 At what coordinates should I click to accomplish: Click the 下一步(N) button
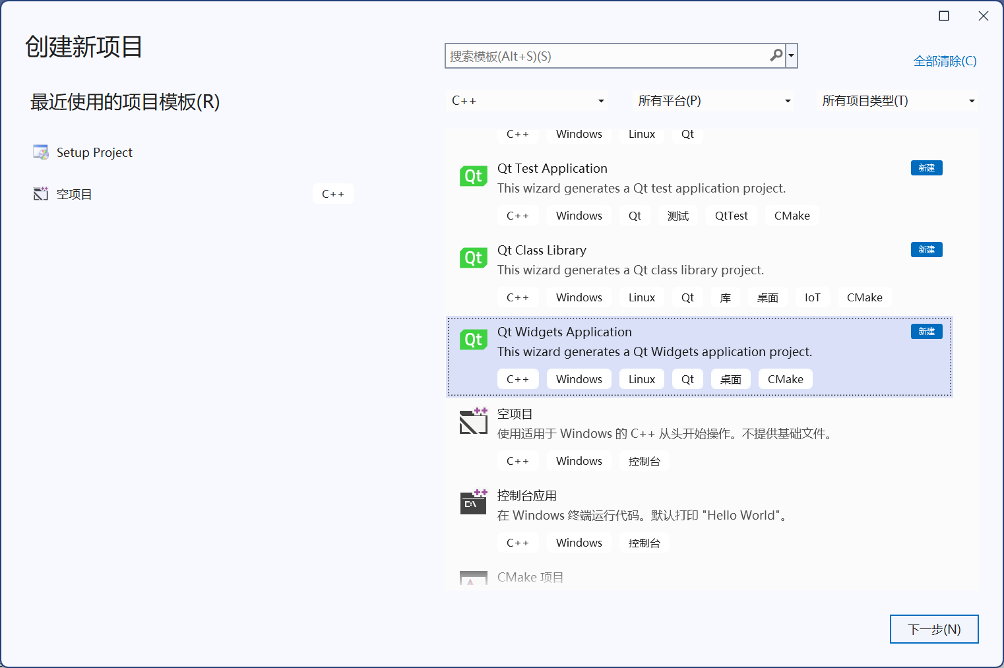[934, 629]
